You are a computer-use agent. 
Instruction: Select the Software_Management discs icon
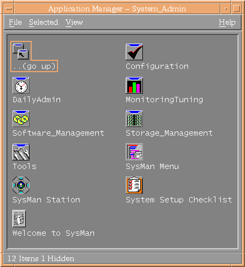[x=21, y=118]
